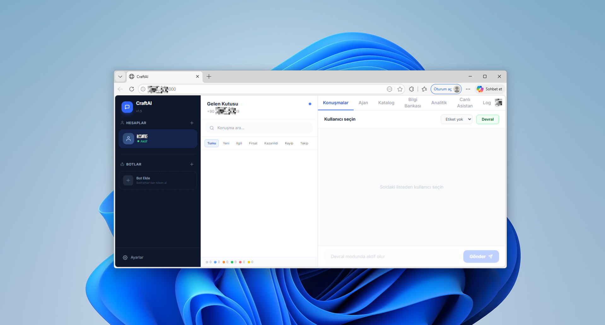605x325 pixels.
Task: Open browser extensions puzzle icon
Action: 411,89
